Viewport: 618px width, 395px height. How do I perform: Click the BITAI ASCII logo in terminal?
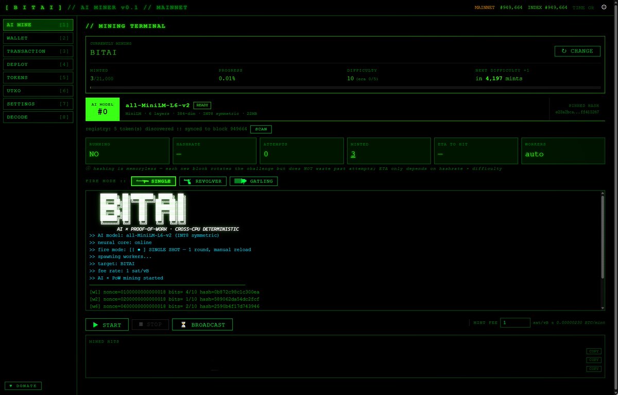[x=142, y=209]
